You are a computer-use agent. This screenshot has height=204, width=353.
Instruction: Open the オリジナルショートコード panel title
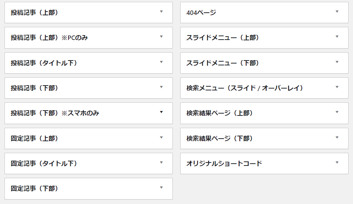coord(224,164)
